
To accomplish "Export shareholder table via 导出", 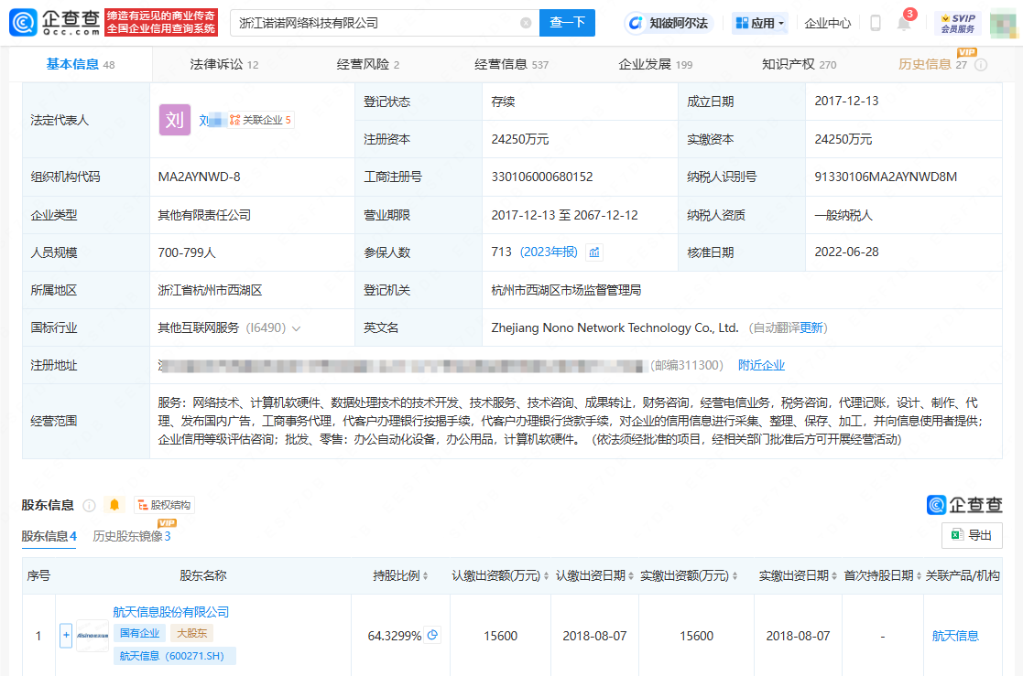I will click(972, 535).
